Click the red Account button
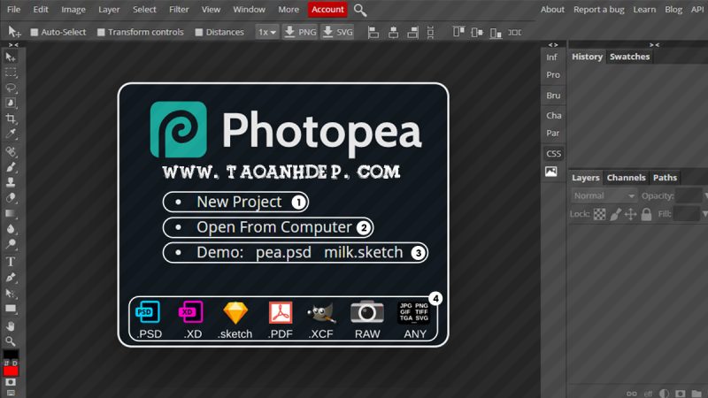The height and width of the screenshot is (398, 708). [327, 10]
